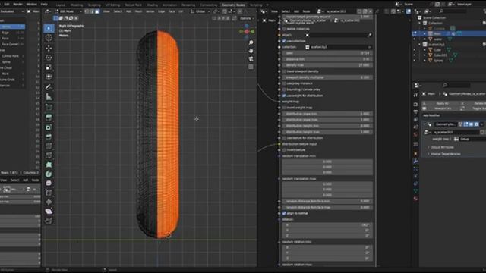Select the Transform tool
Image resolution: width=486 pixels, height=273 pixels.
pyautogui.click(x=49, y=77)
